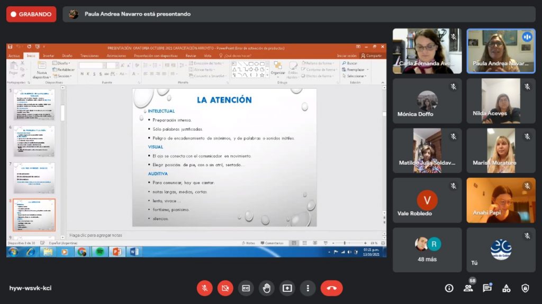Open the Seleccionar dropdown in the Edición group

point(355,76)
